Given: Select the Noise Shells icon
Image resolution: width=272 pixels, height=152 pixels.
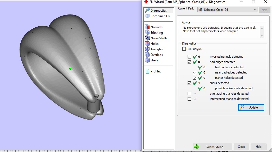Looking at the screenshot, I should 147,38.
